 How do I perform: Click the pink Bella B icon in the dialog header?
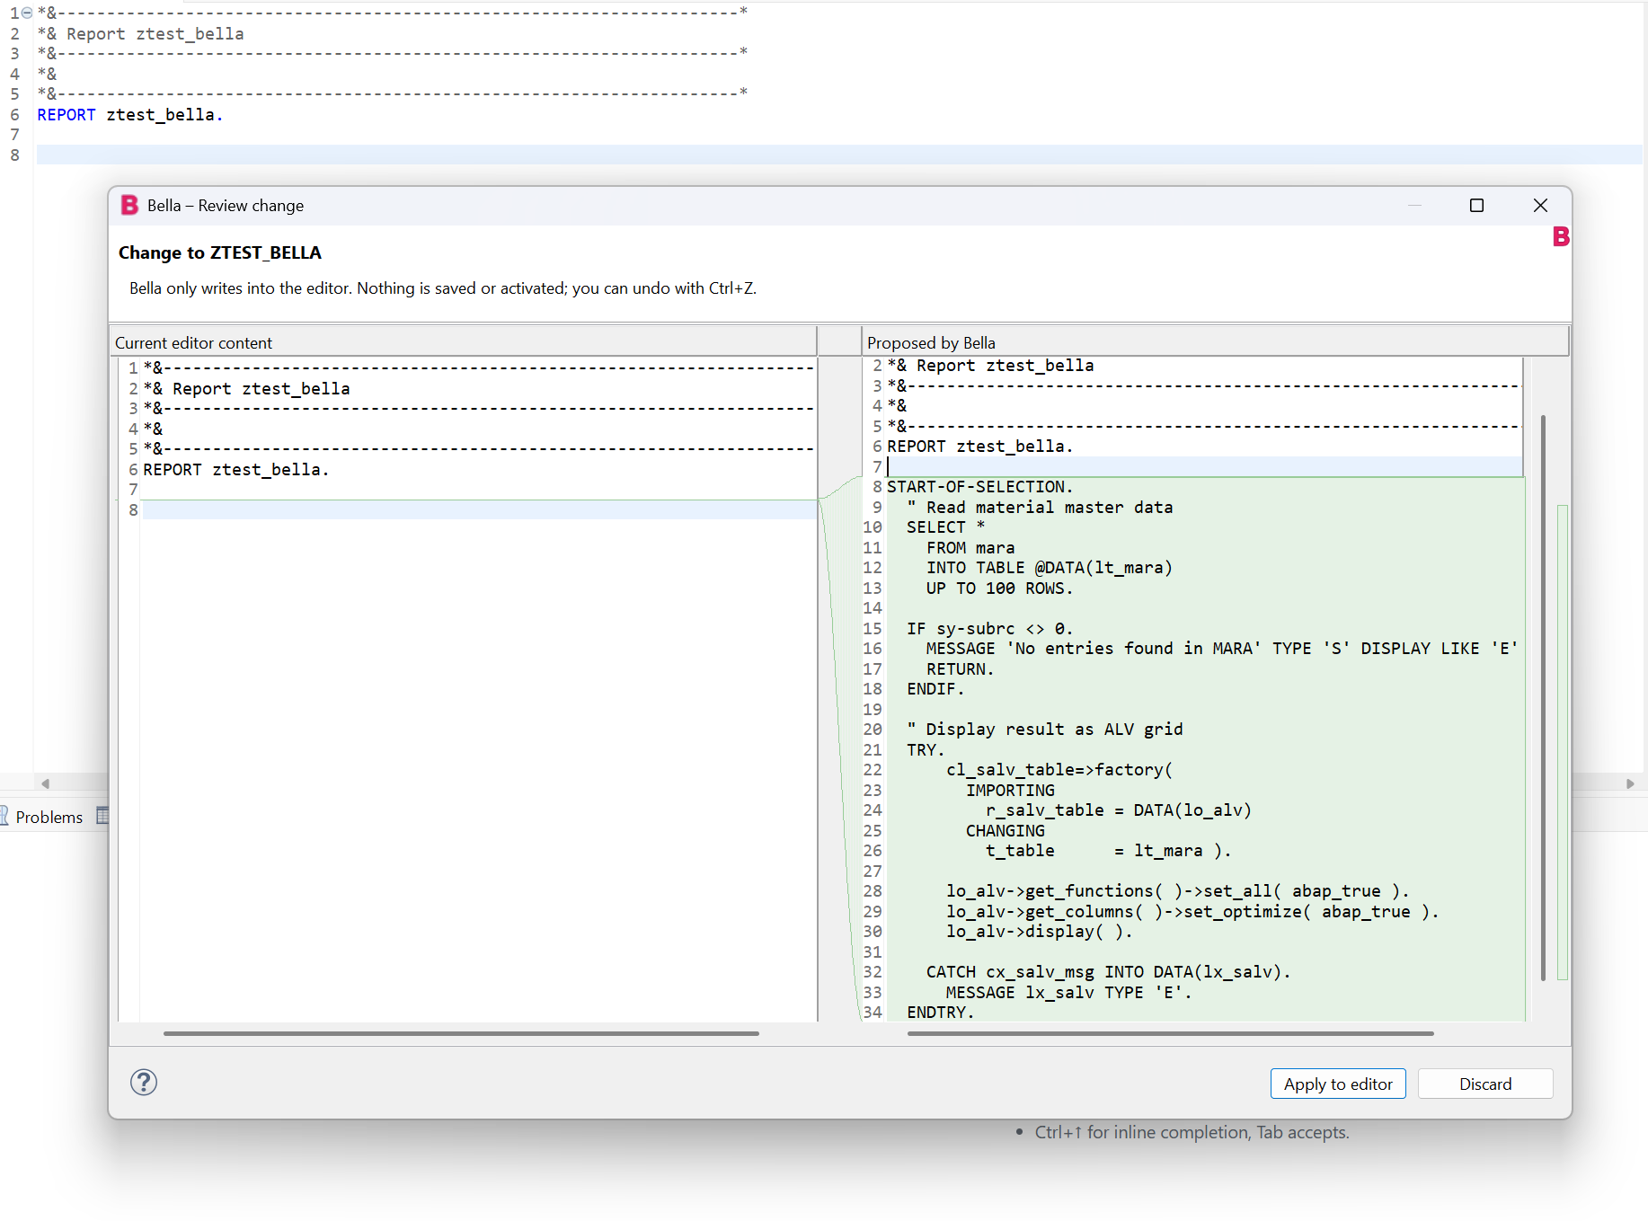pos(1561,236)
